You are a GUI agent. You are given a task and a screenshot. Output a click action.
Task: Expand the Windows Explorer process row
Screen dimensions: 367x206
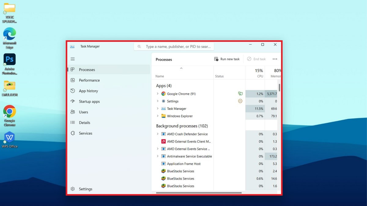click(x=158, y=116)
